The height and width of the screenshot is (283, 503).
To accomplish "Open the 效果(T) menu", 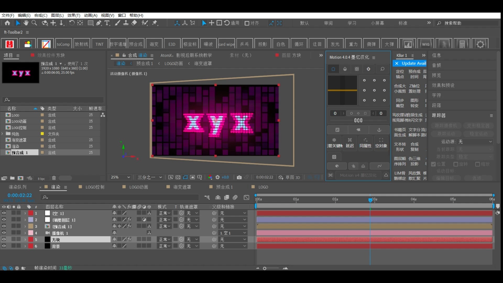I will click(x=74, y=15).
